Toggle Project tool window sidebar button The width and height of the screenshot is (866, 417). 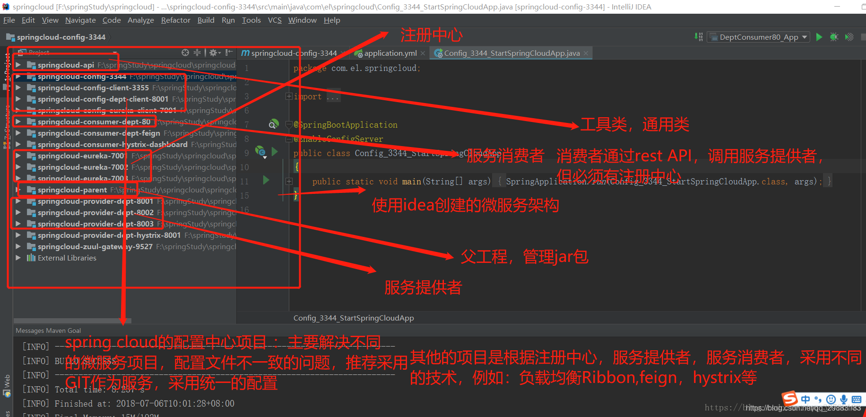[7, 71]
